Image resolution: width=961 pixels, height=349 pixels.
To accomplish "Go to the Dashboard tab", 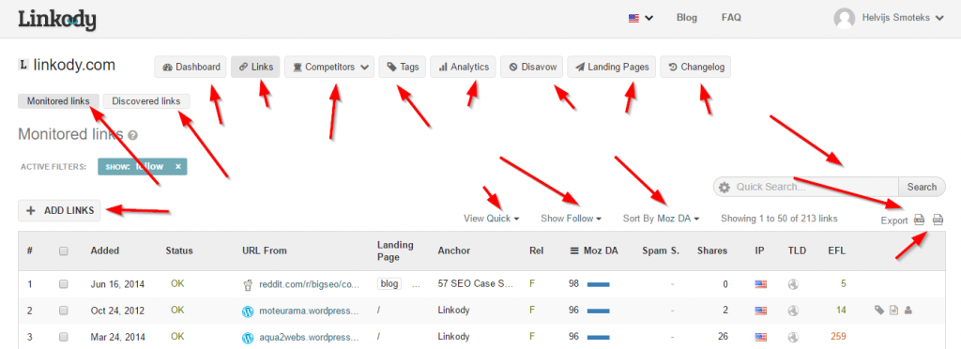I will pyautogui.click(x=191, y=68).
